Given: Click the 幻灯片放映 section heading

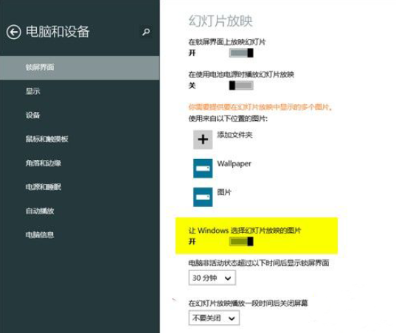Looking at the screenshot, I should pyautogui.click(x=220, y=21).
